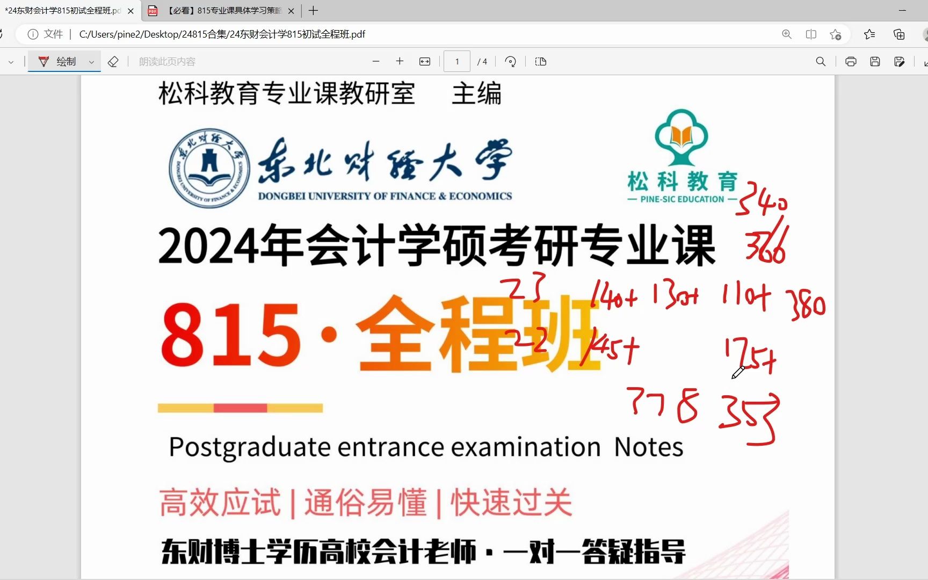Open a new browser tab
The width and height of the screenshot is (928, 580).
314,11
